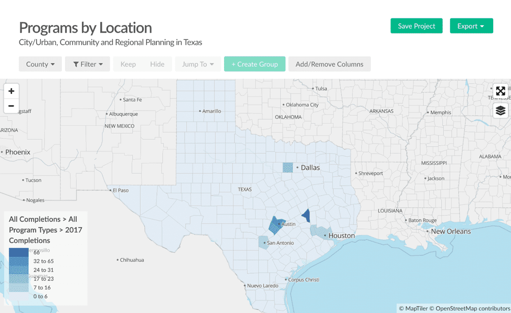Zoom out of the map with minus icon

[11, 106]
